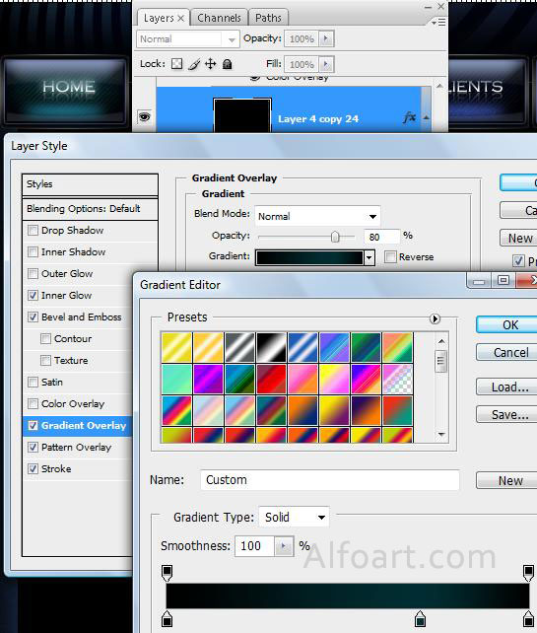The height and width of the screenshot is (633, 537).
Task: Click lock transparent pixels icon
Action: tap(176, 64)
